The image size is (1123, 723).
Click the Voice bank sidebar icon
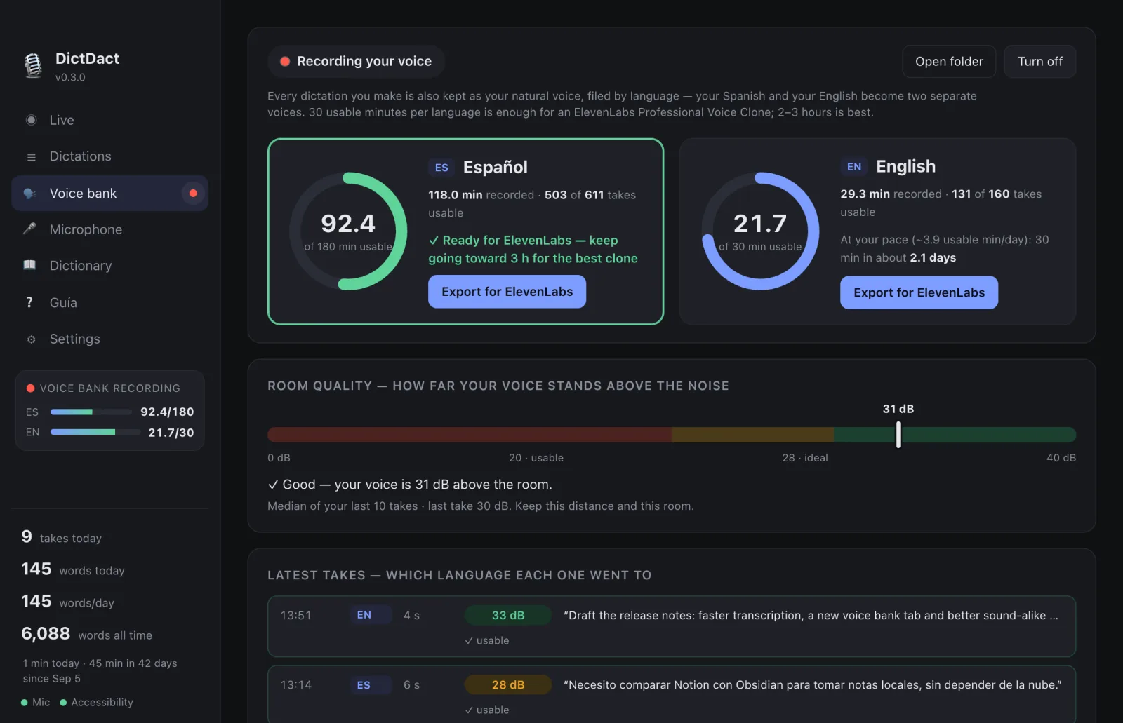pos(29,194)
